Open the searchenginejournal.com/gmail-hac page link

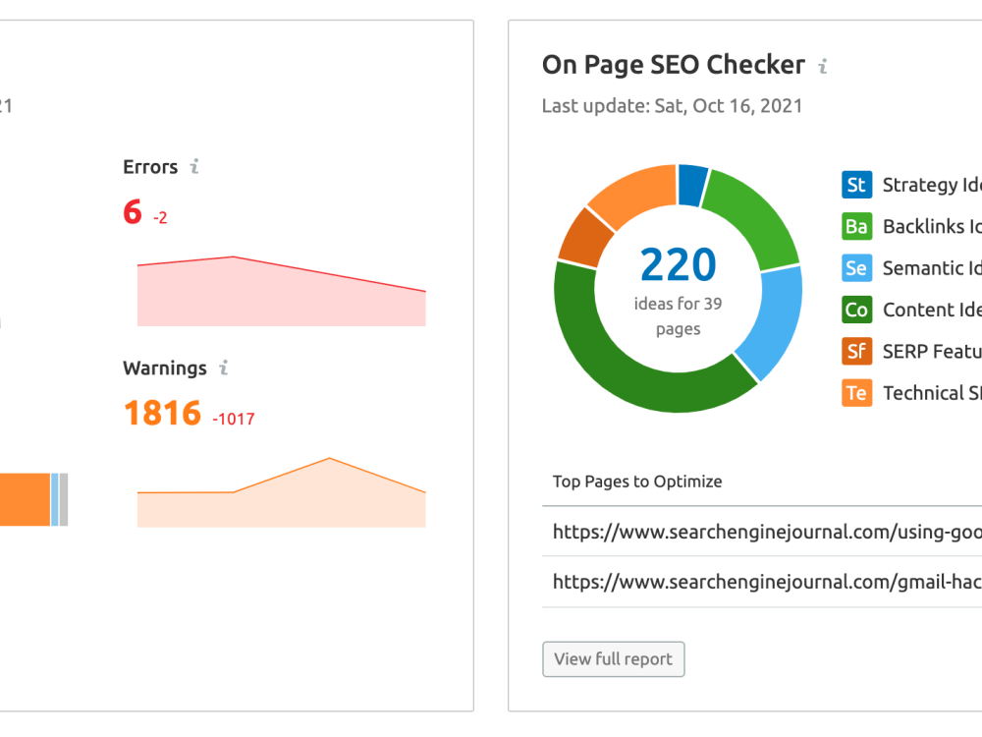point(767,582)
